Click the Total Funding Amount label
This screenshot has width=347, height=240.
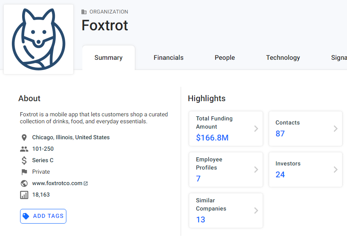point(214,122)
